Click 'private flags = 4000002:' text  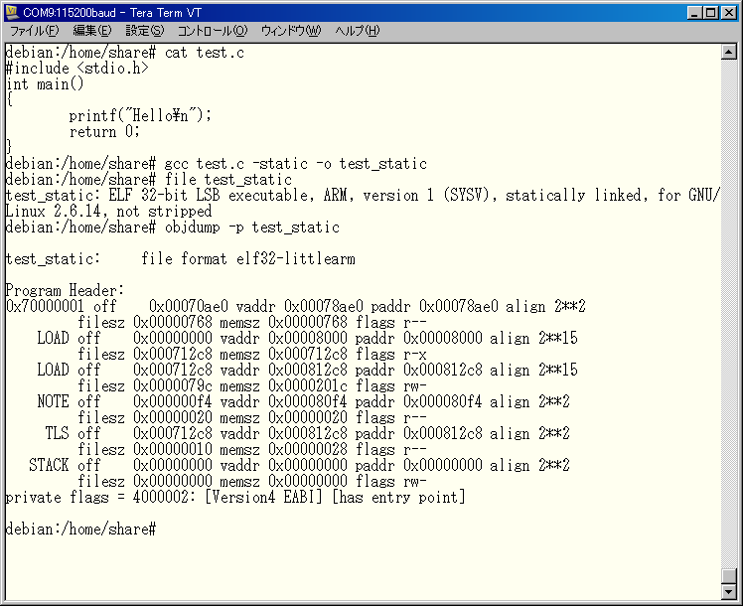pyautogui.click(x=101, y=498)
